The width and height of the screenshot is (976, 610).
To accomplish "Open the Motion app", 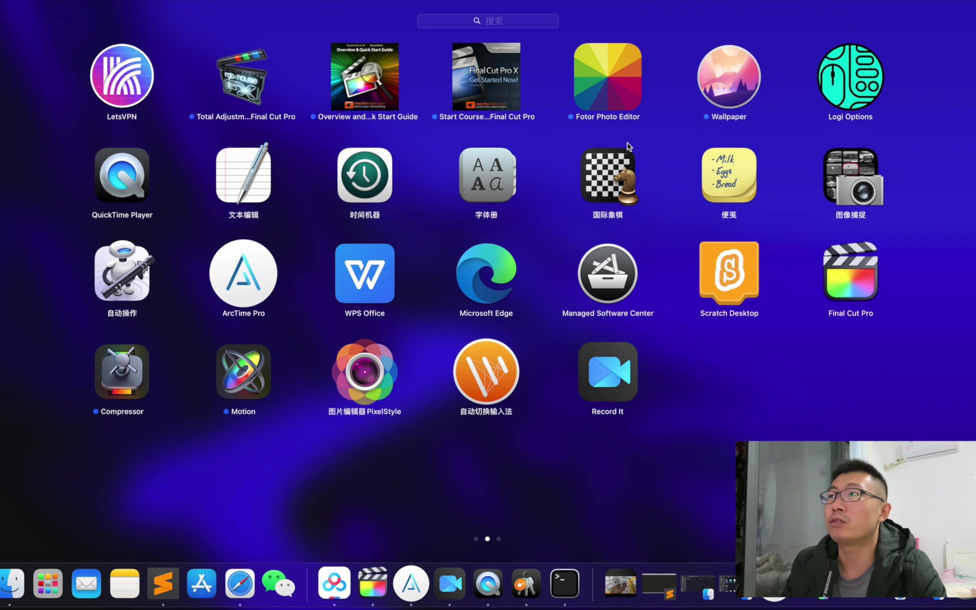I will pos(243,372).
